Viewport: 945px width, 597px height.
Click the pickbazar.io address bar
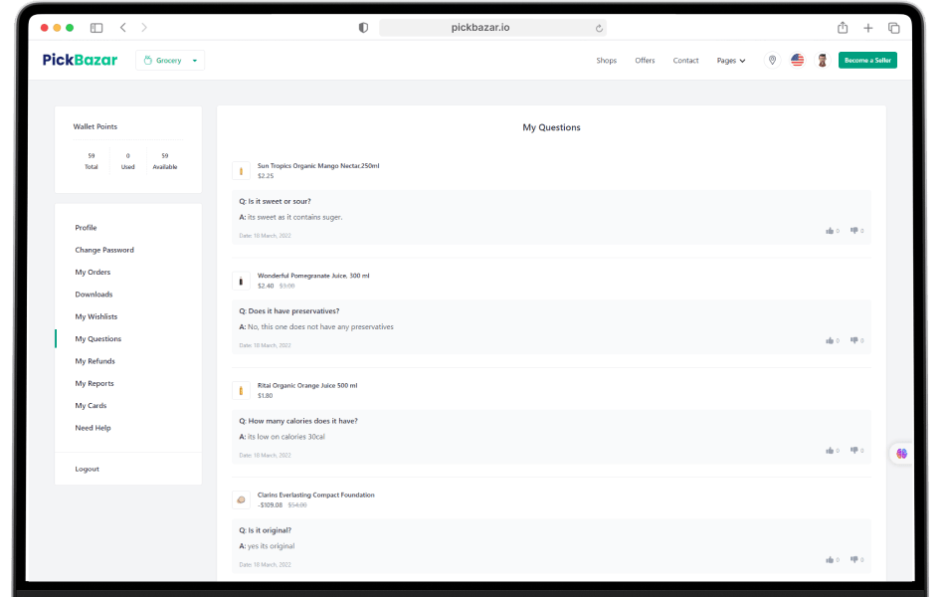(492, 28)
